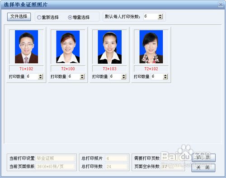Click the red 71*102 size label
This screenshot has width=226, height=178.
[x=26, y=69]
